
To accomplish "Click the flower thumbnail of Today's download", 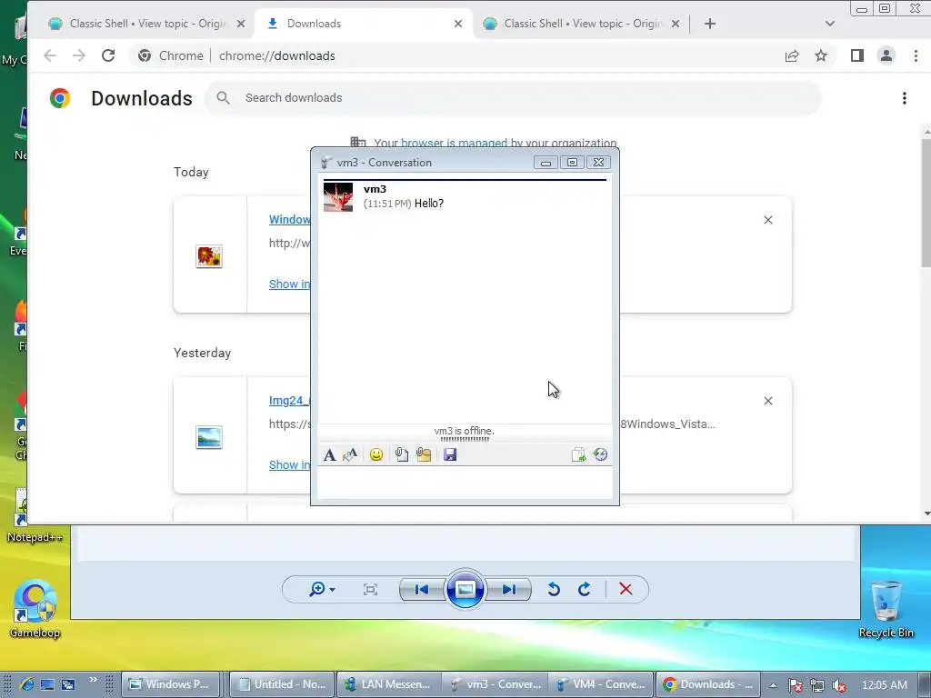I will point(209,256).
